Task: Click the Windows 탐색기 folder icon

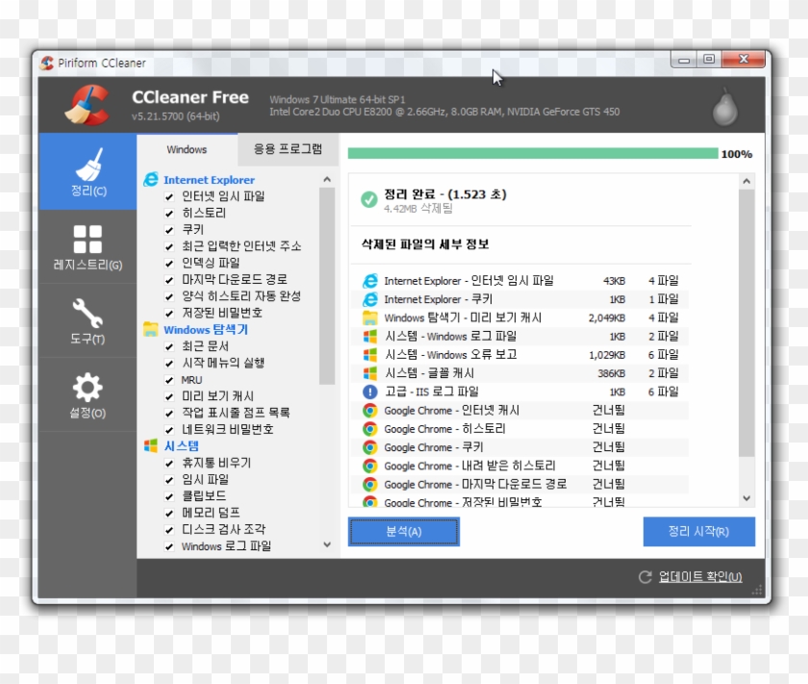Action: click(150, 330)
